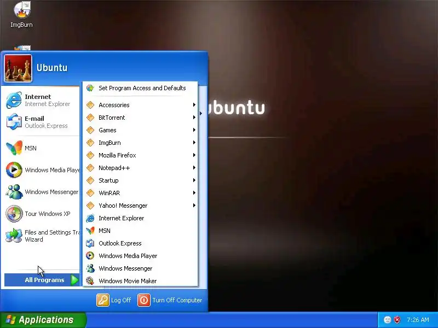Expand the Accessories submenu arrow
Screen dimensions: 438x328
(x=194, y=105)
